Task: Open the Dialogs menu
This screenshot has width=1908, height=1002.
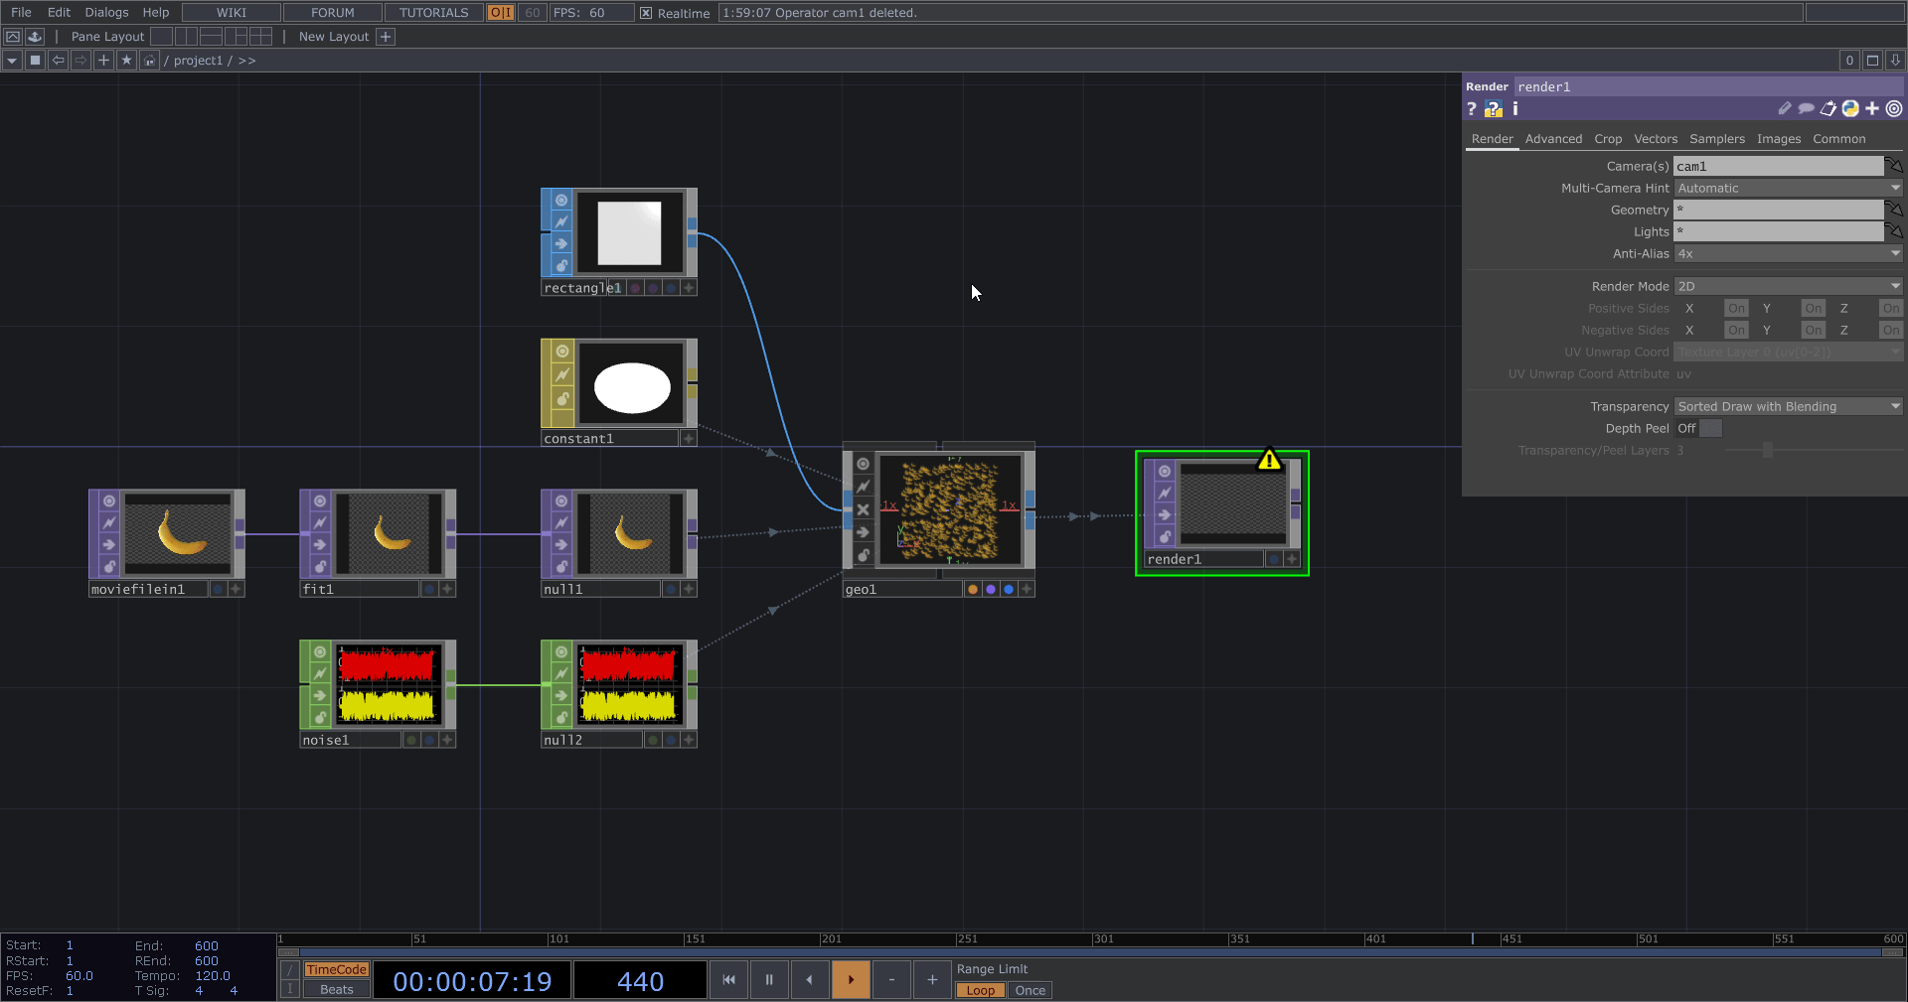Action: tap(106, 13)
